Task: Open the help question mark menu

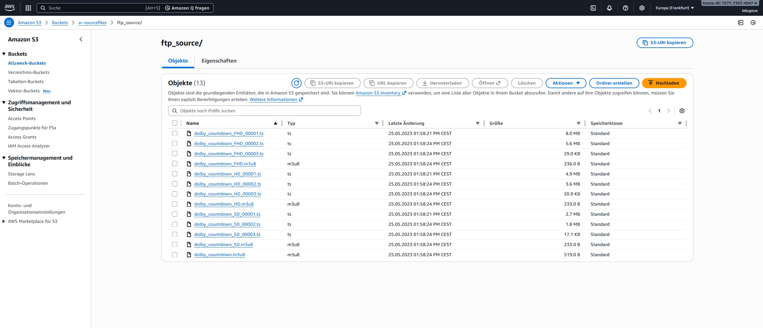Action: pos(626,8)
